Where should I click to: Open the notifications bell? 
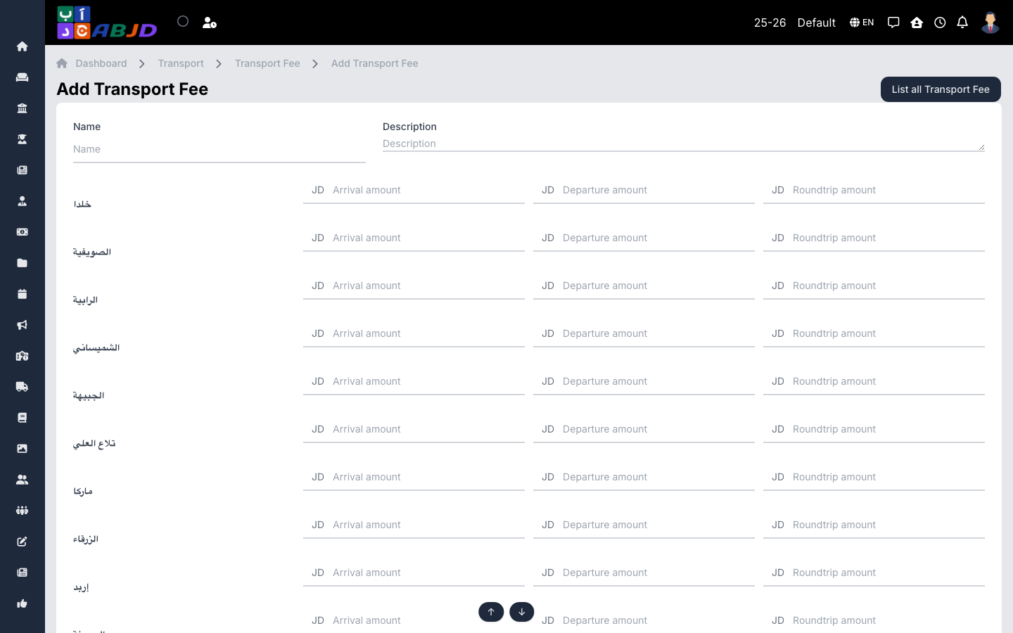pos(962,23)
